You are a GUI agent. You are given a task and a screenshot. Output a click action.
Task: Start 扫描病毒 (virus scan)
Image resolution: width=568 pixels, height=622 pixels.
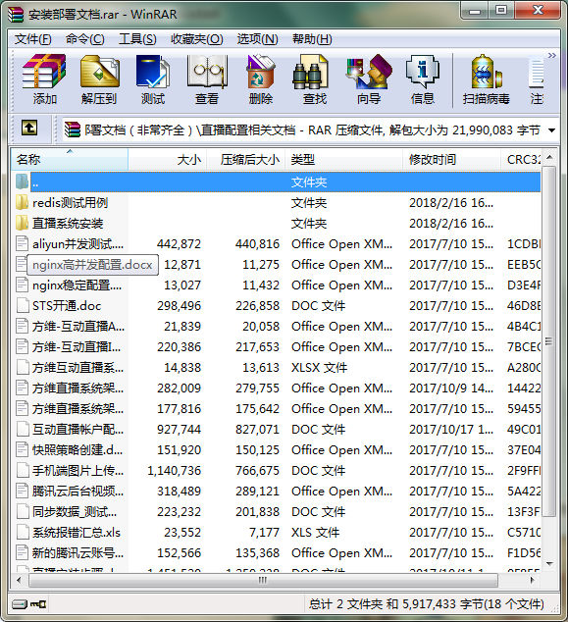tap(486, 79)
